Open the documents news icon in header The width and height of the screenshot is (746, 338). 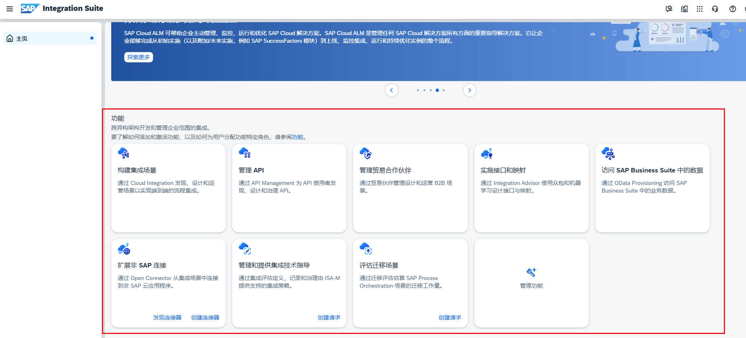684,9
